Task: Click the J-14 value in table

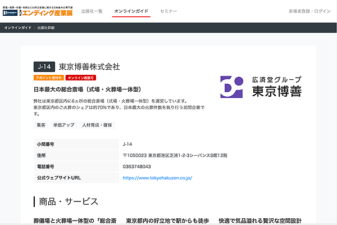Action: click(127, 144)
